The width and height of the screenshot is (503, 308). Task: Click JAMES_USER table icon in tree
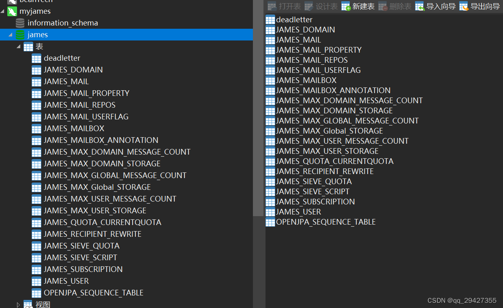pos(36,281)
